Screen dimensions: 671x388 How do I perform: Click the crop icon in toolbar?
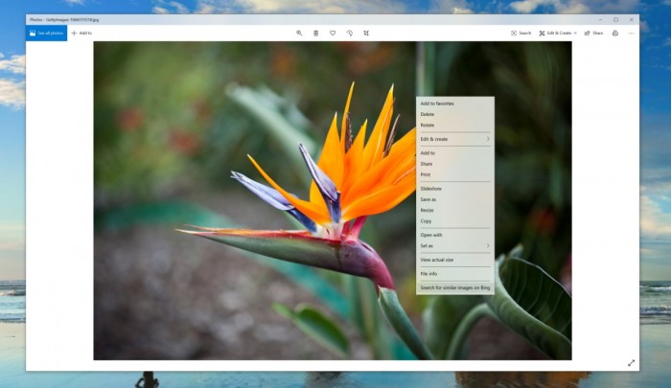(x=366, y=33)
